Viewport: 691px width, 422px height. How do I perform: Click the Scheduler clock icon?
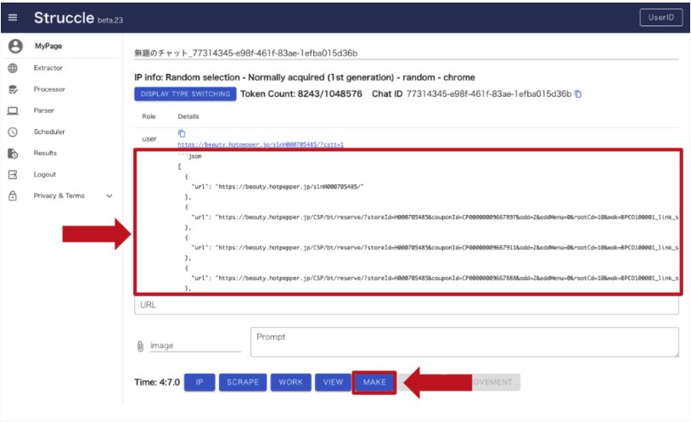pyautogui.click(x=13, y=132)
